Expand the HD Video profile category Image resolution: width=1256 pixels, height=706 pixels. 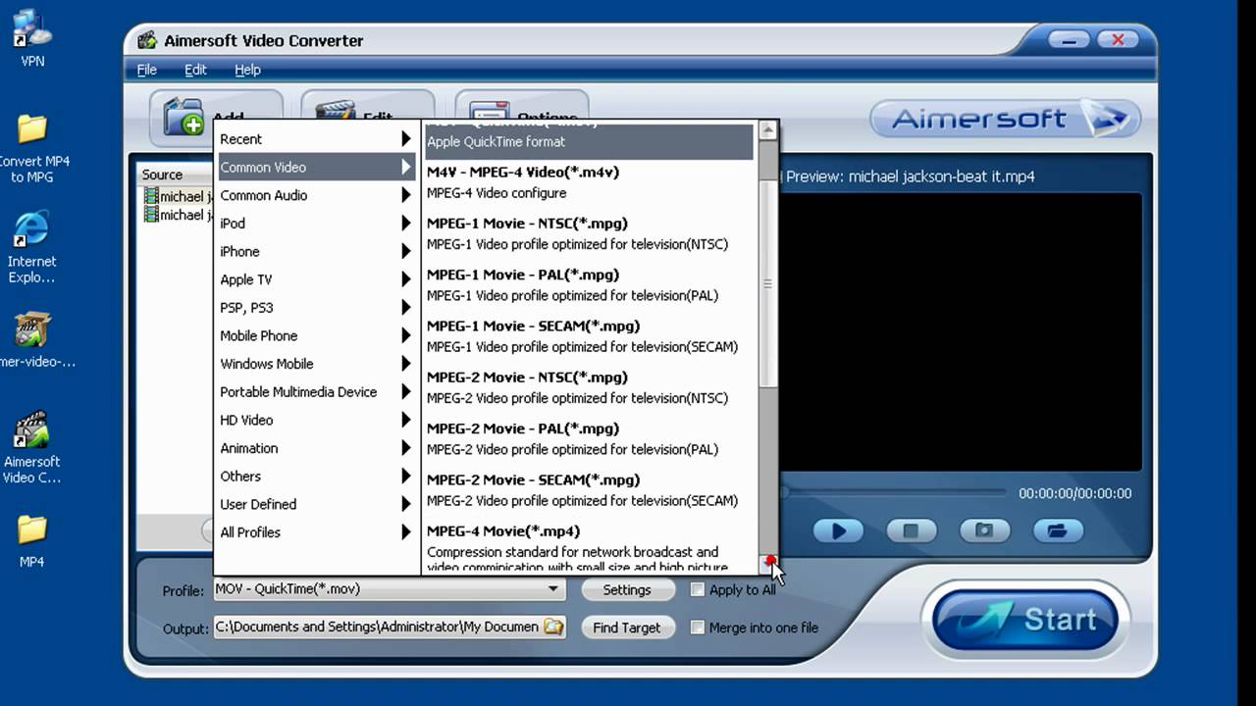point(317,420)
